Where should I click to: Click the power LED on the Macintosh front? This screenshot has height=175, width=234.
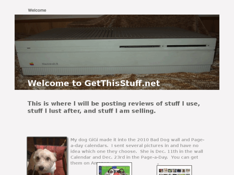pyautogui.click(x=29, y=48)
